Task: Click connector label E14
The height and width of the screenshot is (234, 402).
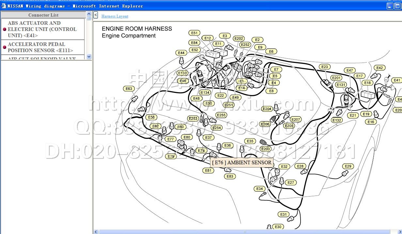Action: click(x=241, y=88)
